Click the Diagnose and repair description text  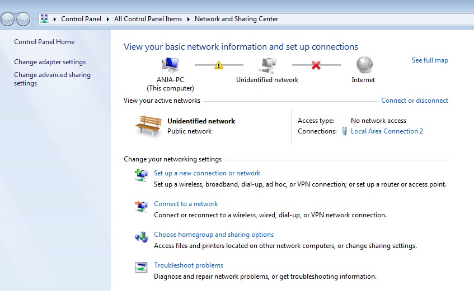click(x=265, y=276)
